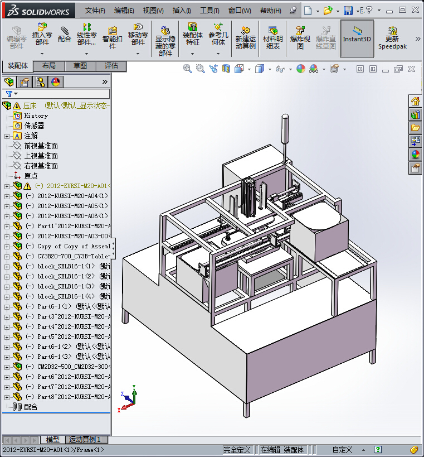Image resolution: width=424 pixels, height=457 pixels.
Task: Click the Display Style cube icon
Action: 259,69
